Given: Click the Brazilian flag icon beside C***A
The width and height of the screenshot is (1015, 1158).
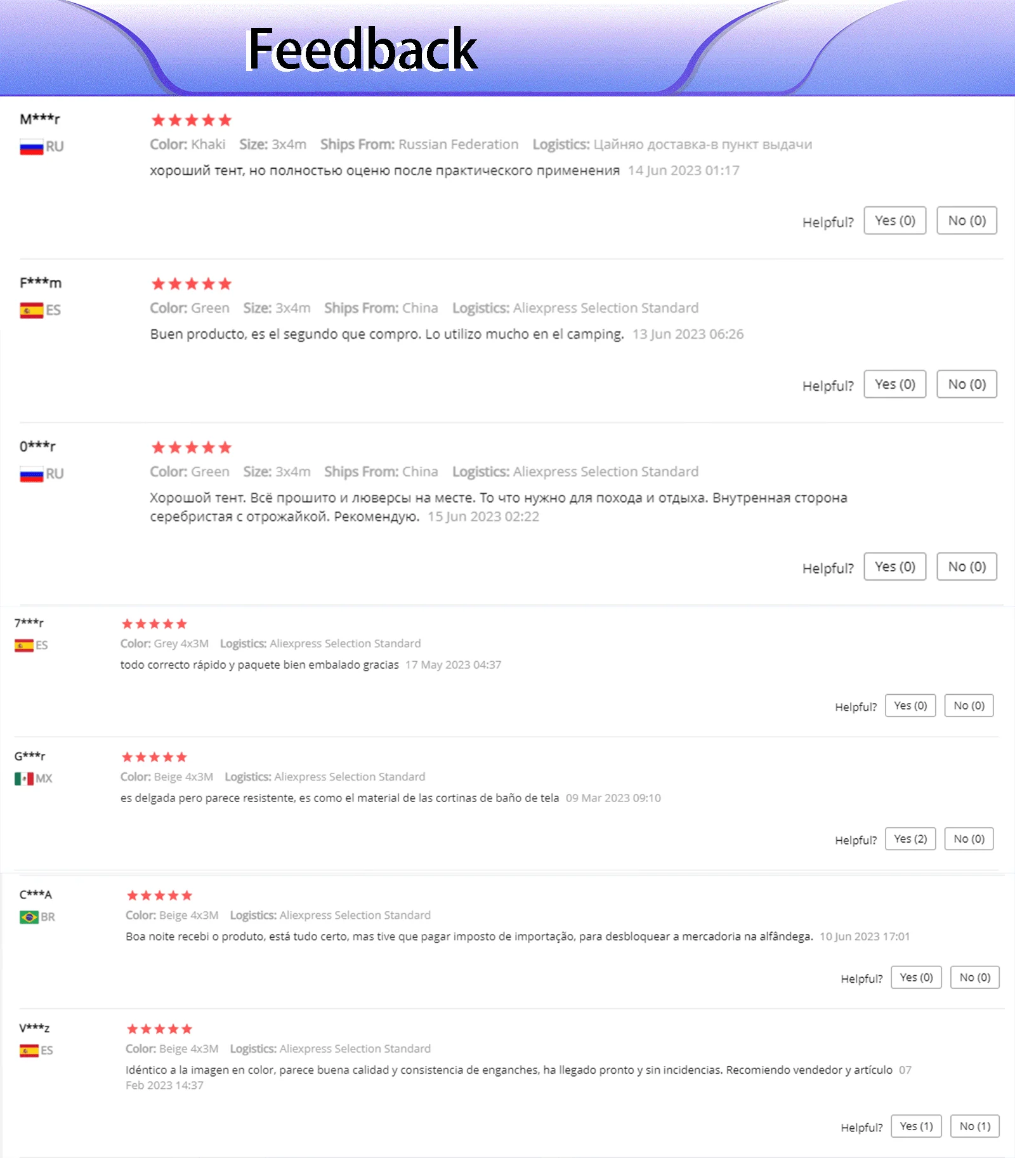Looking at the screenshot, I should [29, 917].
